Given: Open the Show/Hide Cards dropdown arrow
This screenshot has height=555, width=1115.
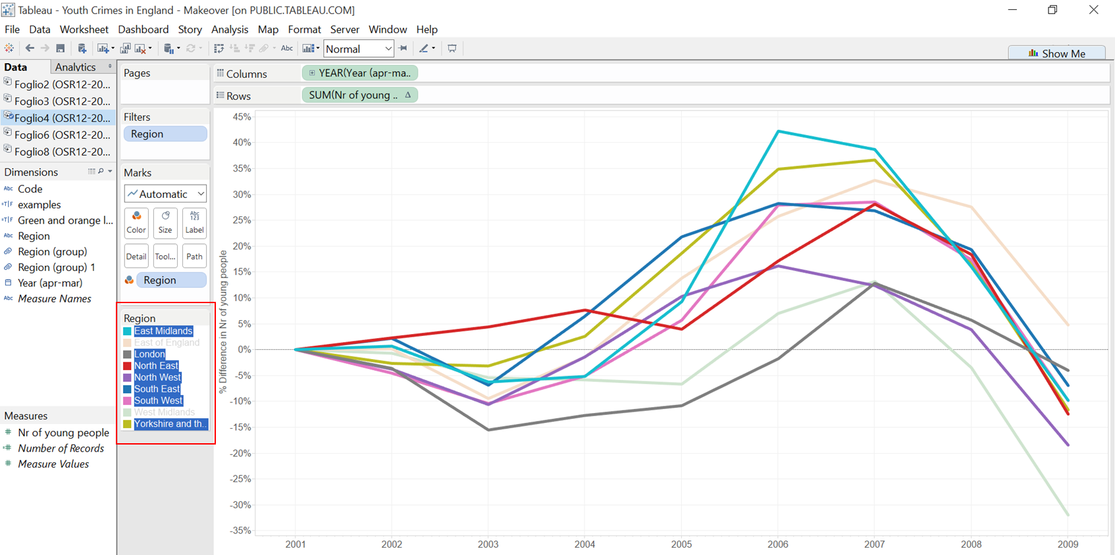Looking at the screenshot, I should tap(317, 48).
